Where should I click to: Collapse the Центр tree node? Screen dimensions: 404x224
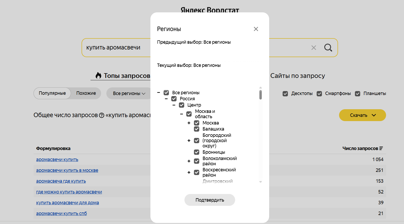pyautogui.click(x=174, y=105)
